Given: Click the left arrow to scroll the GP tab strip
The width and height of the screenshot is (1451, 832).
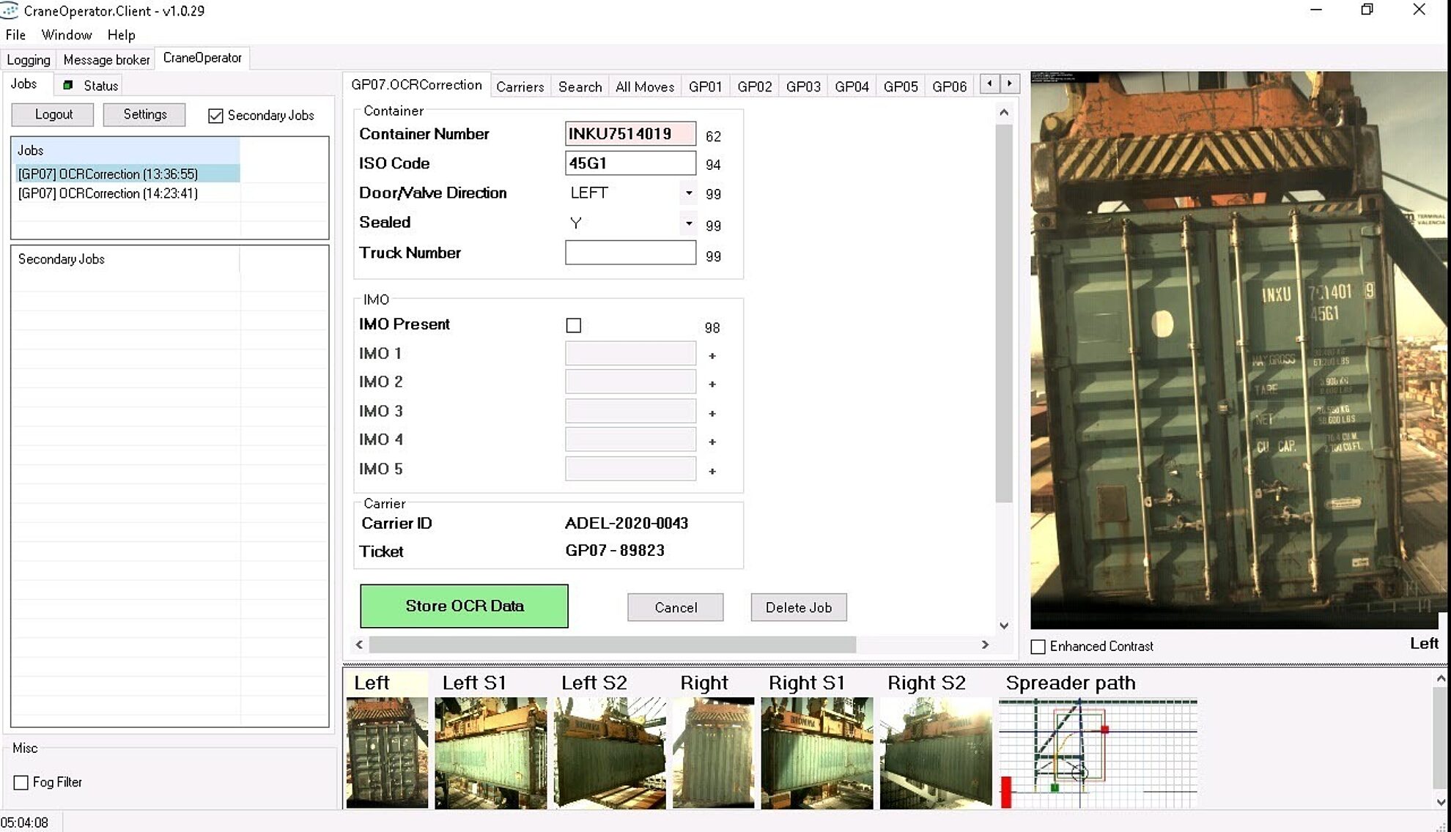Looking at the screenshot, I should tap(989, 83).
